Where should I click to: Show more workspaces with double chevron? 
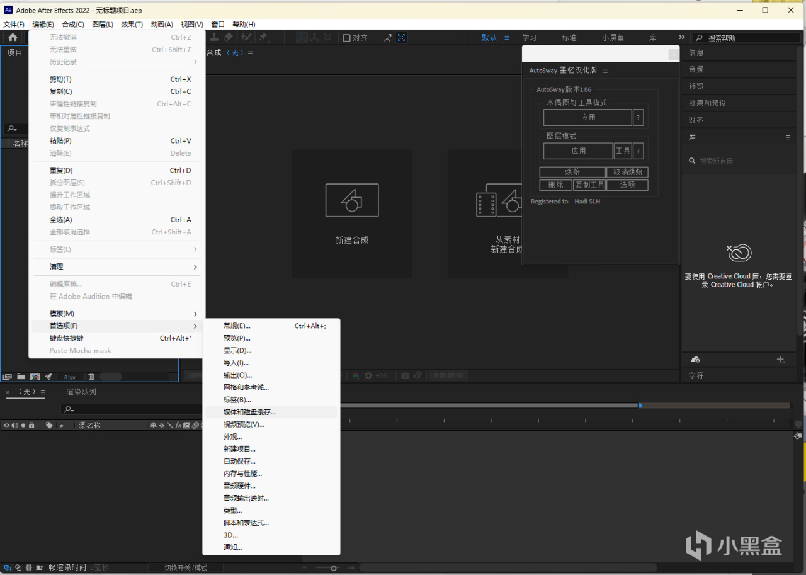click(x=681, y=38)
